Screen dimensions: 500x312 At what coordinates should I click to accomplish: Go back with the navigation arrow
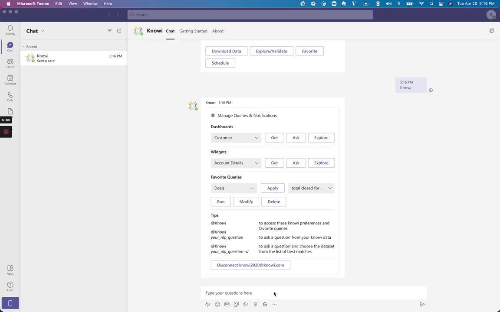click(x=109, y=15)
